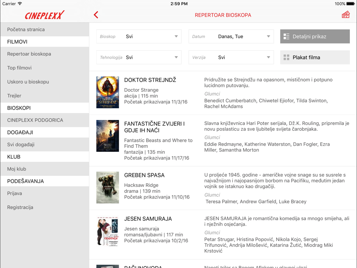Switch to Plakat filma view
Viewport: 357px width, 268px height.
[315, 58]
